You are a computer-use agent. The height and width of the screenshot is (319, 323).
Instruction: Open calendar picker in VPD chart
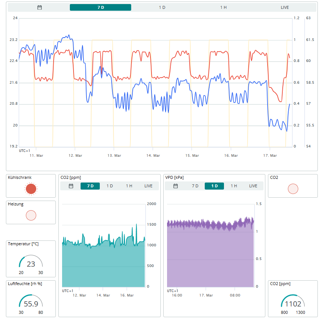176,186
